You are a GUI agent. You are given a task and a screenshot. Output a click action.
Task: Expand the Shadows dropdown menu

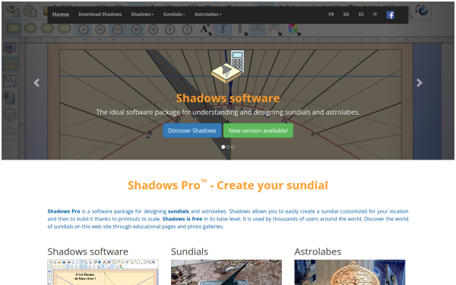click(142, 14)
